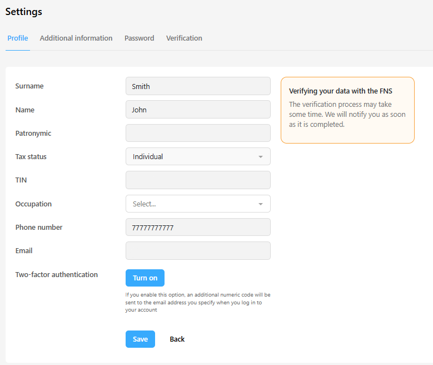433x365 pixels.
Task: Switch to Additional information tab
Action: click(76, 38)
